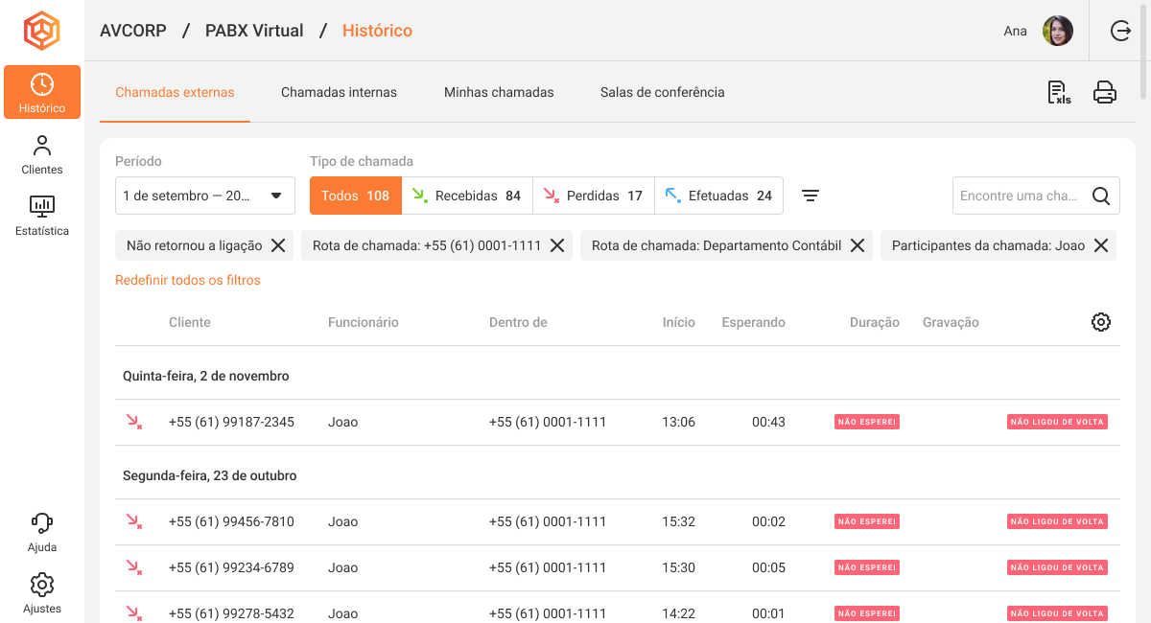Remove the Não retornou a ligação filter
Screen dimensions: 1151x623
278,245
